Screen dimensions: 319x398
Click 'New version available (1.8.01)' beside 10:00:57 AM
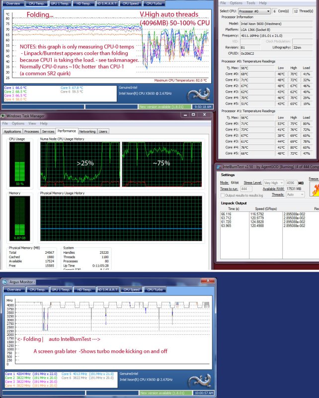coord(165,393)
